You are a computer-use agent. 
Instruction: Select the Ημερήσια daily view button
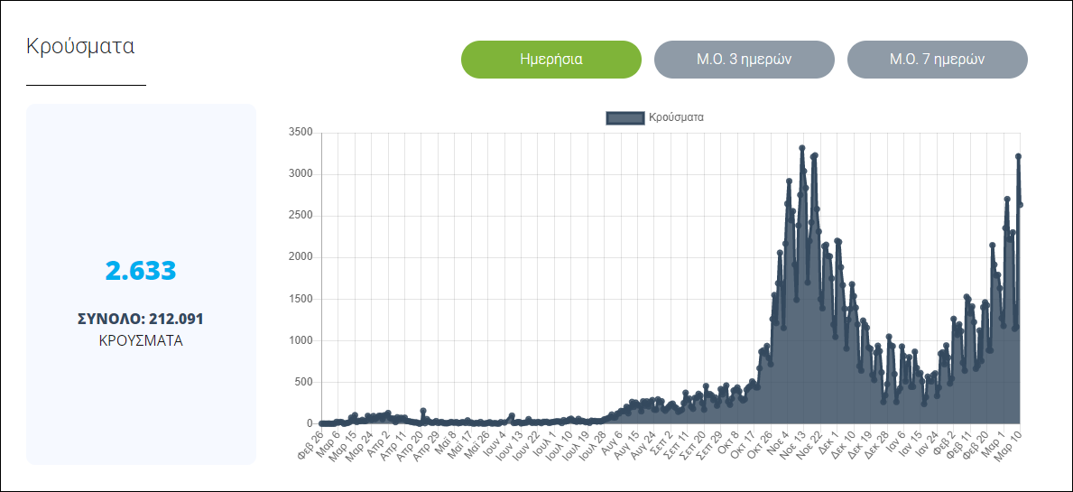click(x=550, y=60)
